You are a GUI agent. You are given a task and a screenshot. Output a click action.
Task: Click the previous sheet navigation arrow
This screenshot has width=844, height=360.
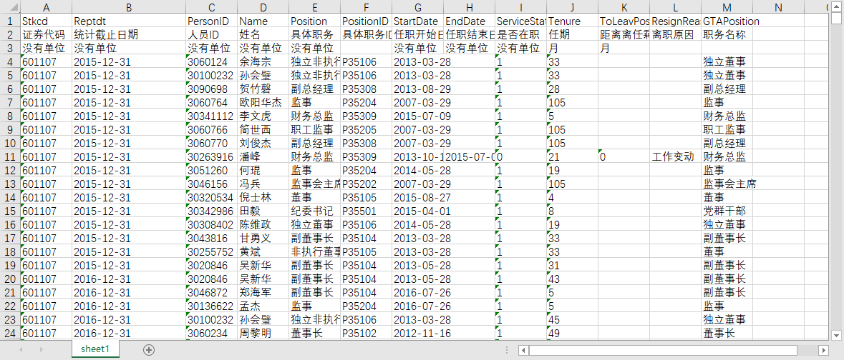pyautogui.click(x=21, y=349)
